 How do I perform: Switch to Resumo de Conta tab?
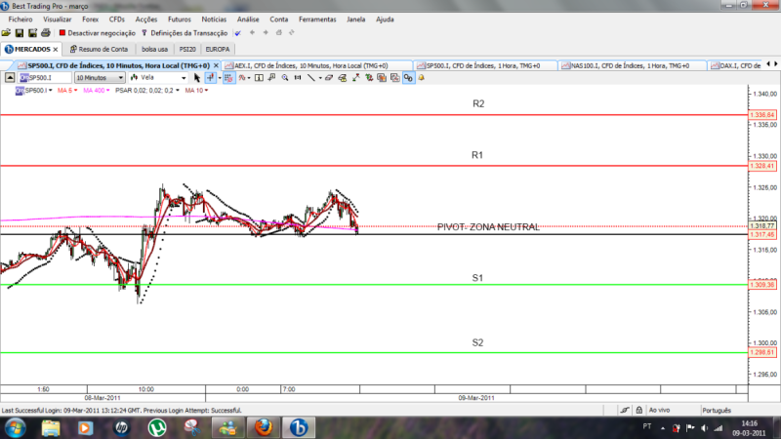[100, 50]
